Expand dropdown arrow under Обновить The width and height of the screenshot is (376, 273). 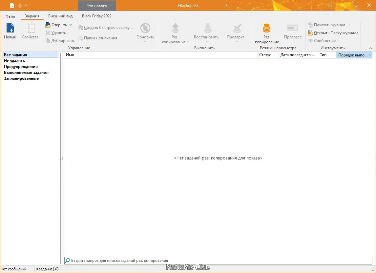click(145, 42)
